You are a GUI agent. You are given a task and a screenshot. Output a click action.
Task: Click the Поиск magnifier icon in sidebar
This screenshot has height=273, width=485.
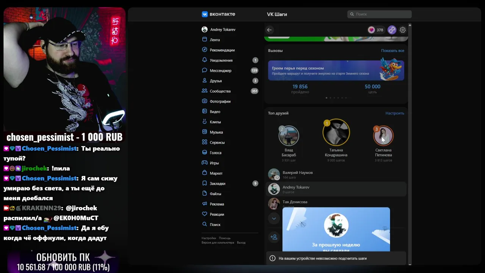[x=205, y=224]
